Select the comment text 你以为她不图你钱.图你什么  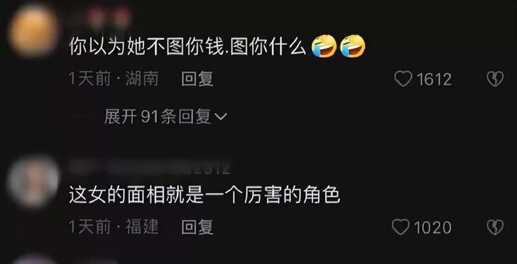click(187, 47)
